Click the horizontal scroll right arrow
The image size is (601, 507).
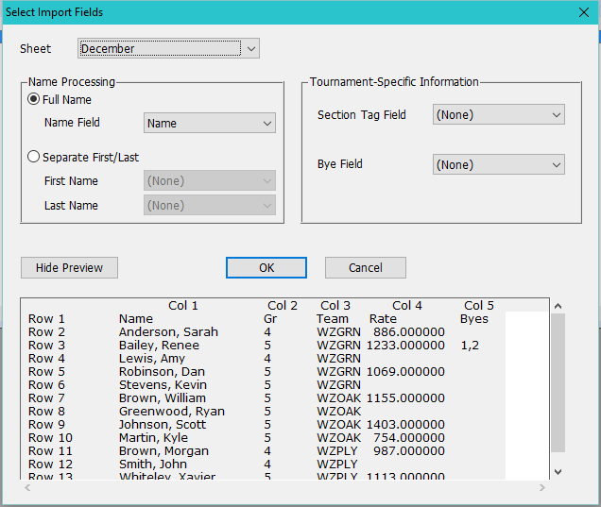click(542, 488)
